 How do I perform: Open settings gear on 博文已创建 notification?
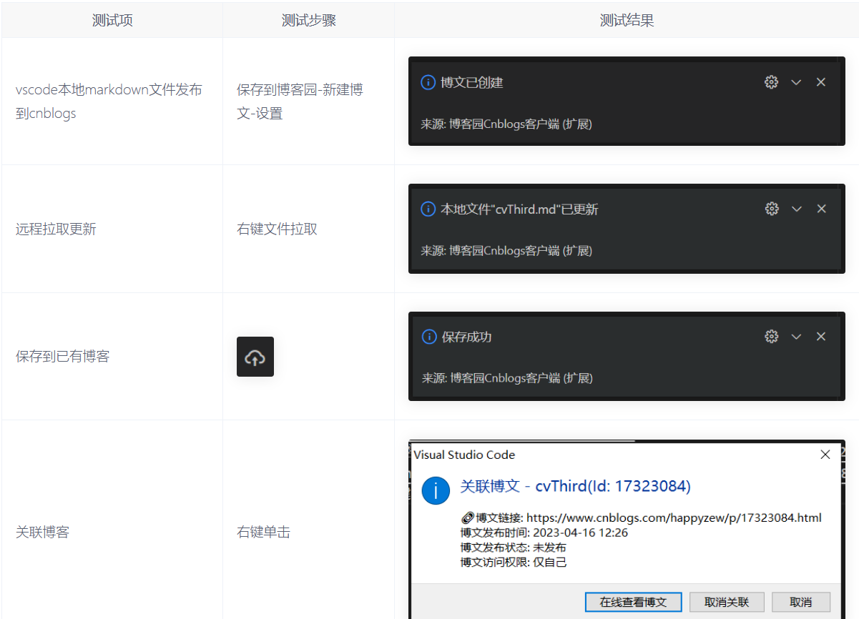click(771, 82)
